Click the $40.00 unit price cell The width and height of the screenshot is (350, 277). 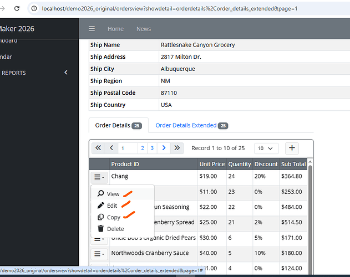click(212, 253)
